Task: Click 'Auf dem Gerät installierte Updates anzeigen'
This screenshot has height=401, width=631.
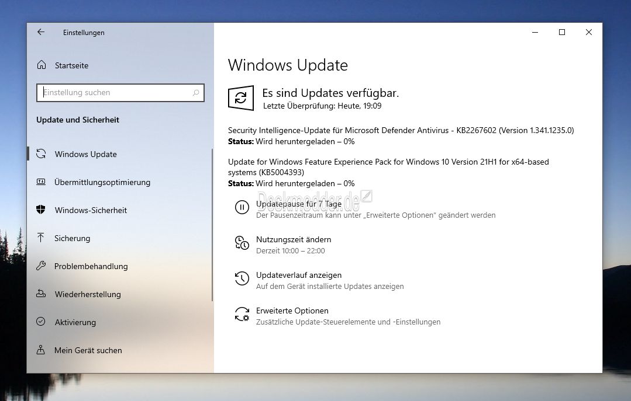Action: (x=330, y=287)
